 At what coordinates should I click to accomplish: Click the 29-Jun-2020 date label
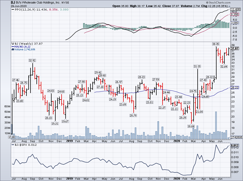click(19, 6)
